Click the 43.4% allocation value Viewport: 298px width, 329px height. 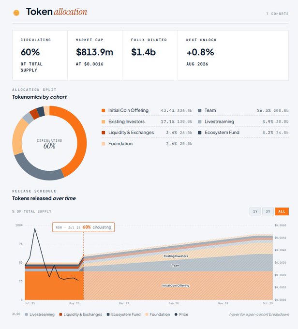[x=167, y=111]
